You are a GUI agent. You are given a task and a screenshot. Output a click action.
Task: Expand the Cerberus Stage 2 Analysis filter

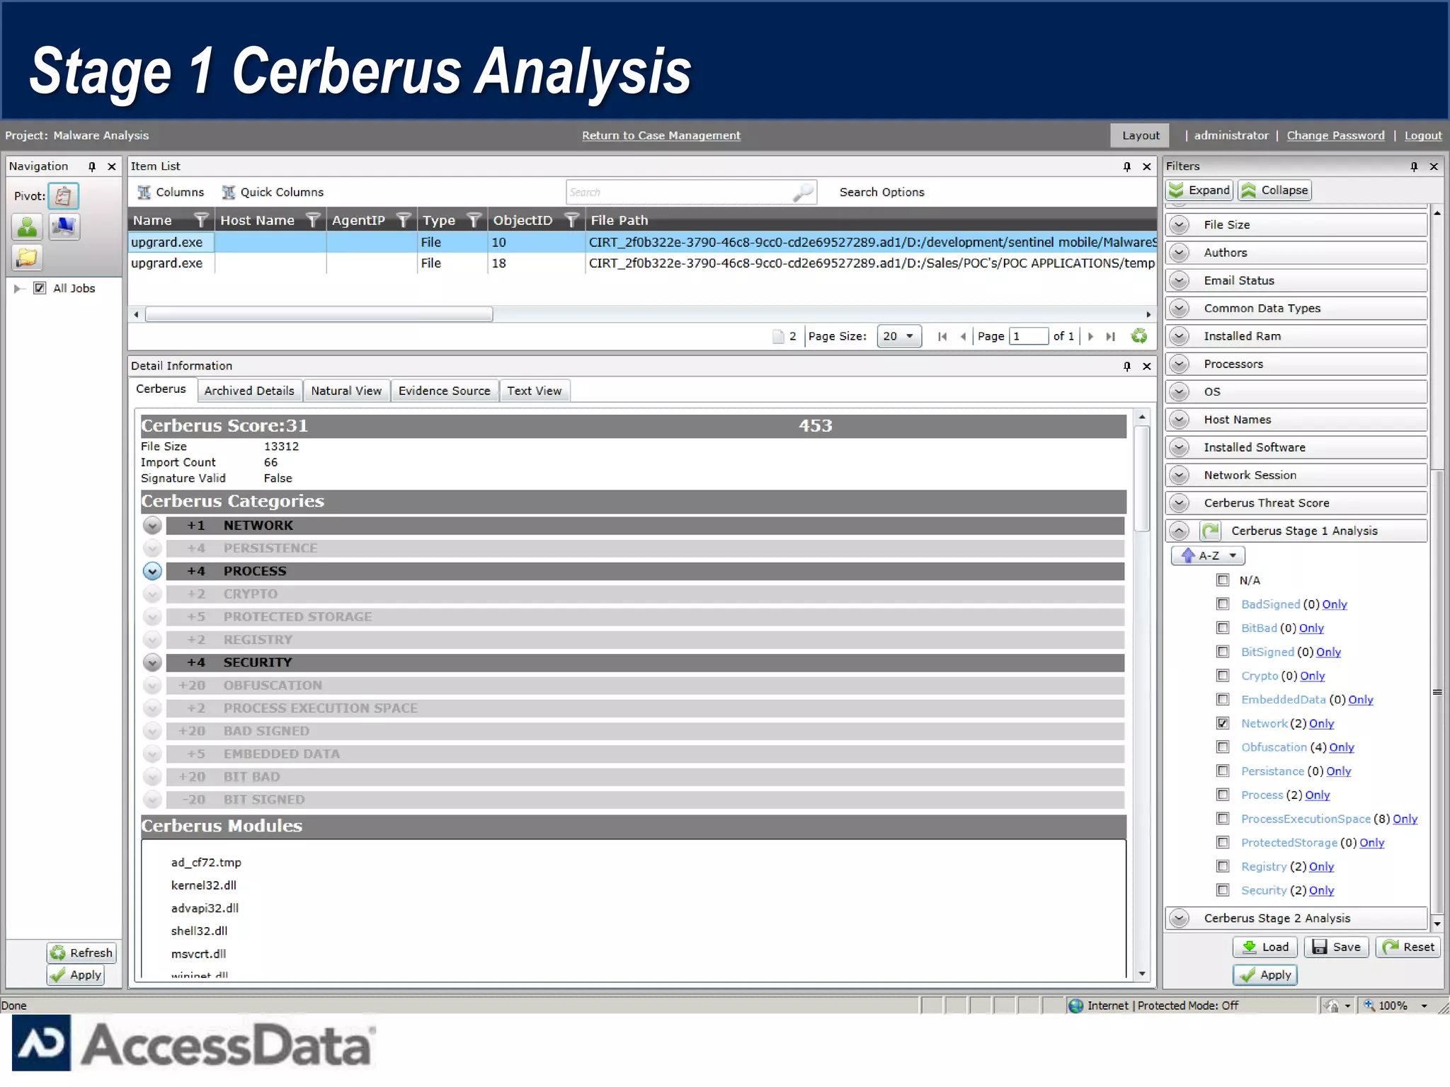pos(1180,918)
